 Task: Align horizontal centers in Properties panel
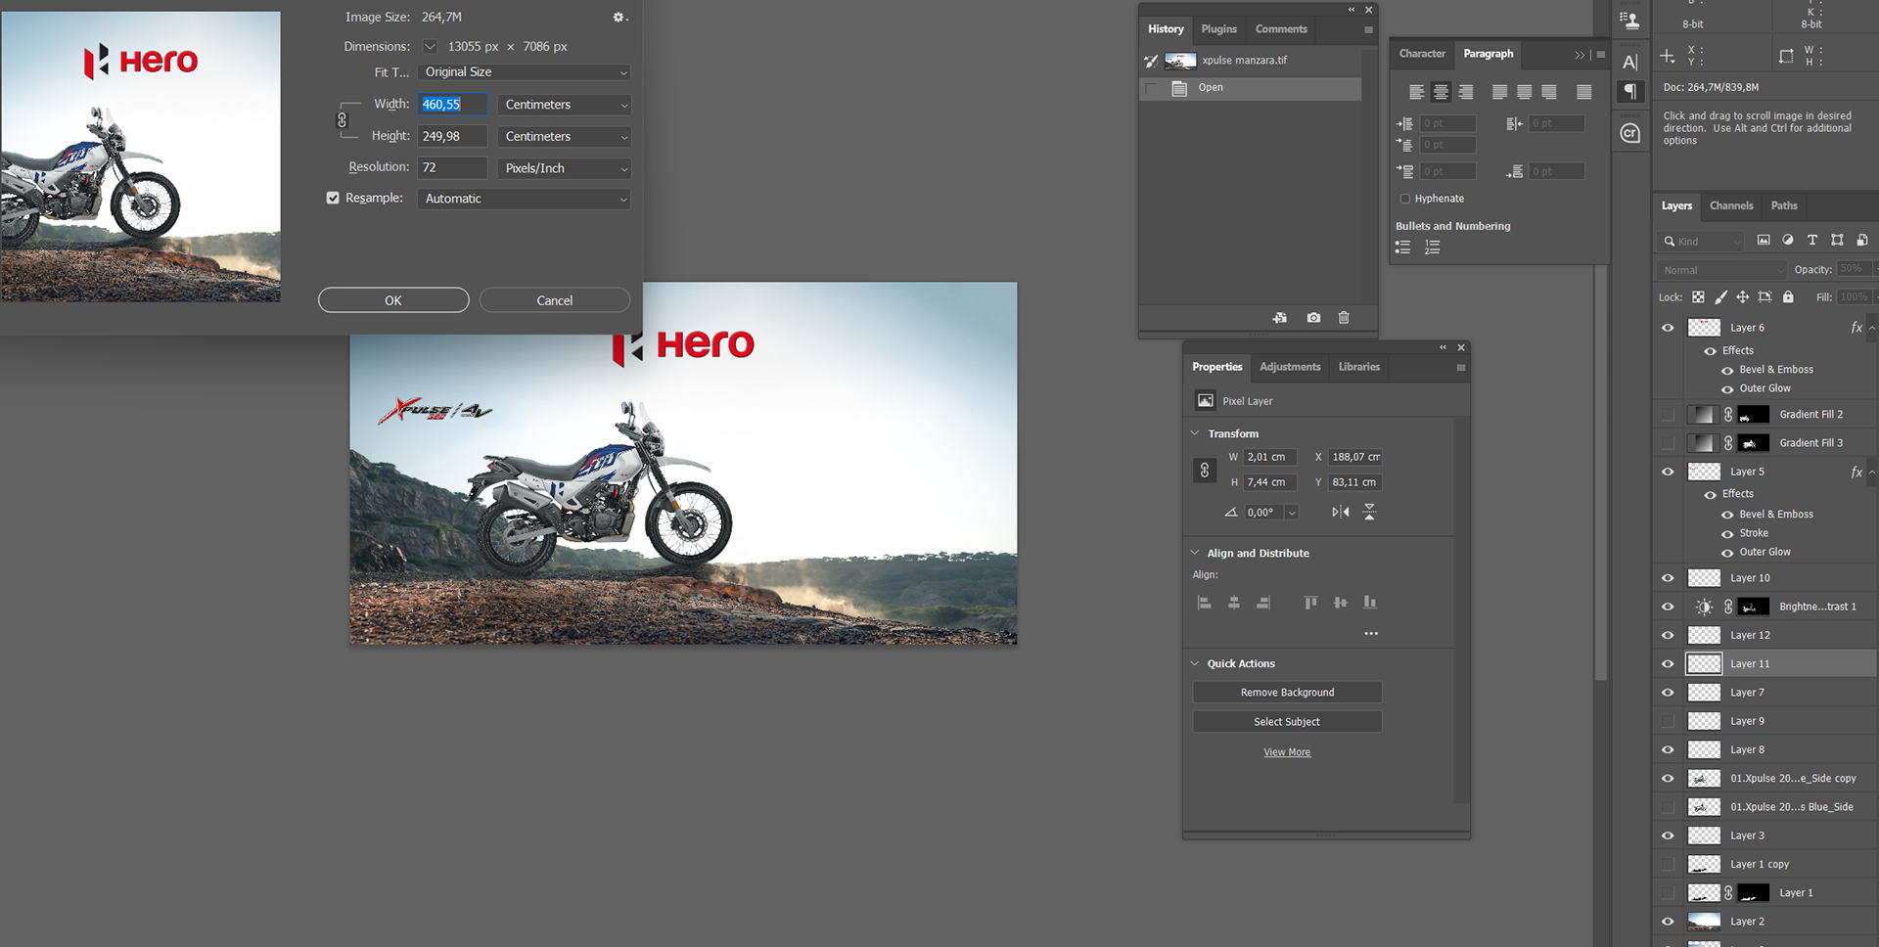tap(1234, 603)
